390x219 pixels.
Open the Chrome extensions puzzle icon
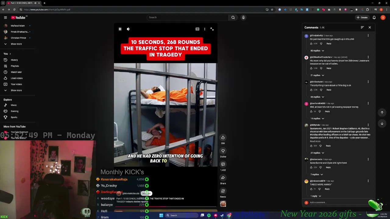[x=367, y=9]
